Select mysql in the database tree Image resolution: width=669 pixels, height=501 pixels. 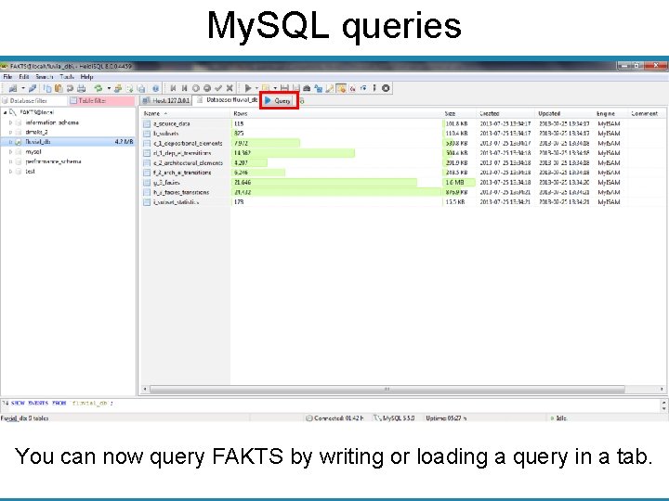33,151
